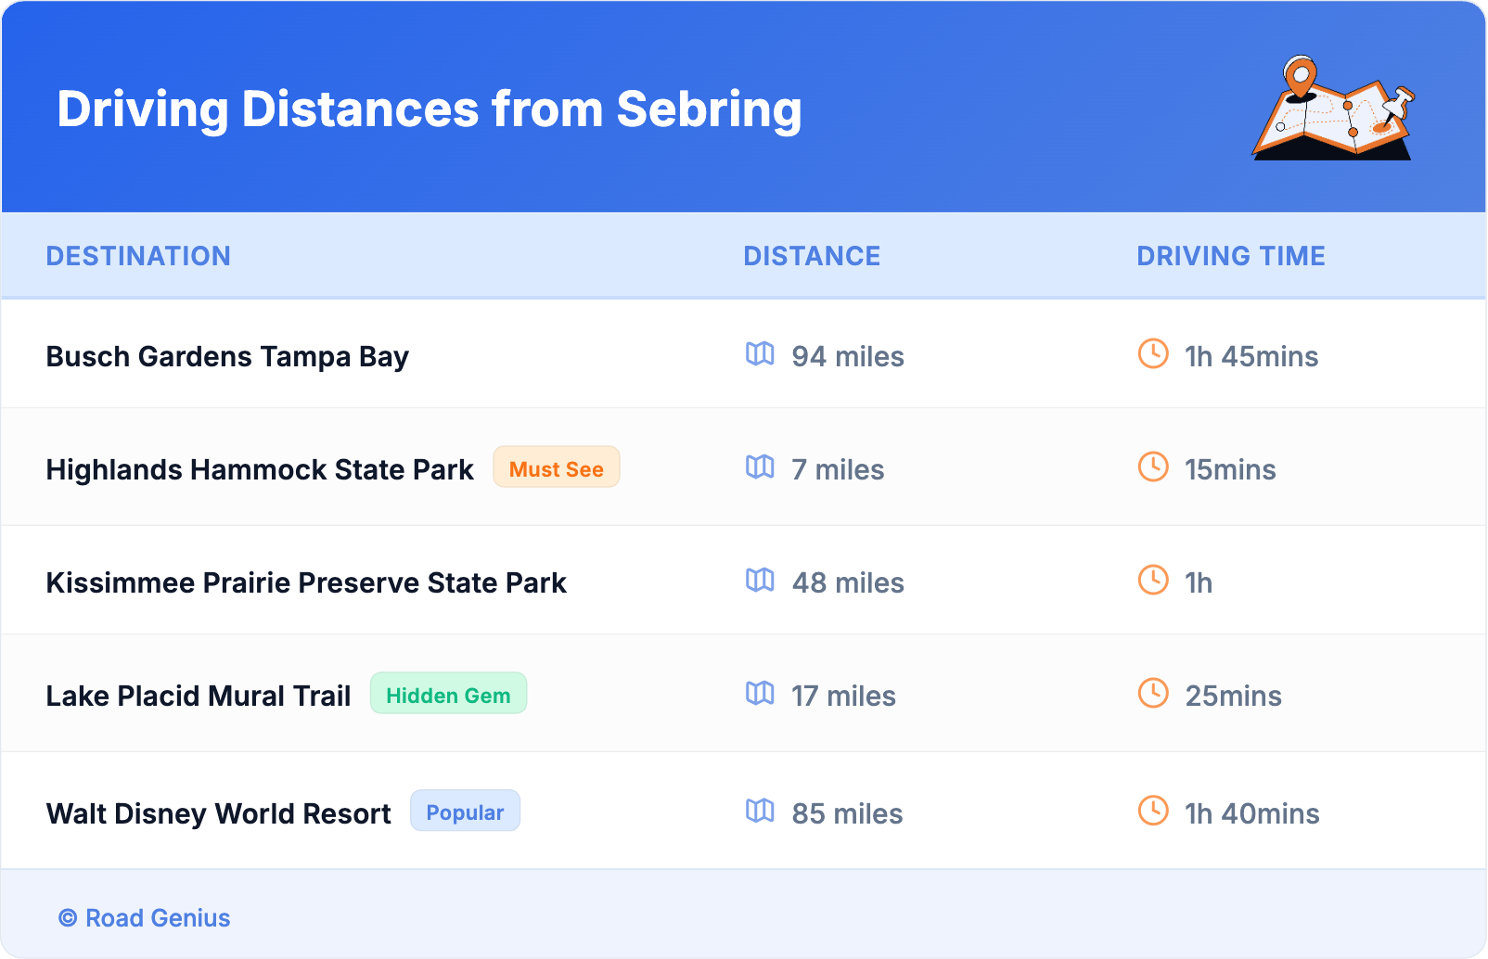
Task: Click map icon beside 48 miles
Action: click(760, 581)
